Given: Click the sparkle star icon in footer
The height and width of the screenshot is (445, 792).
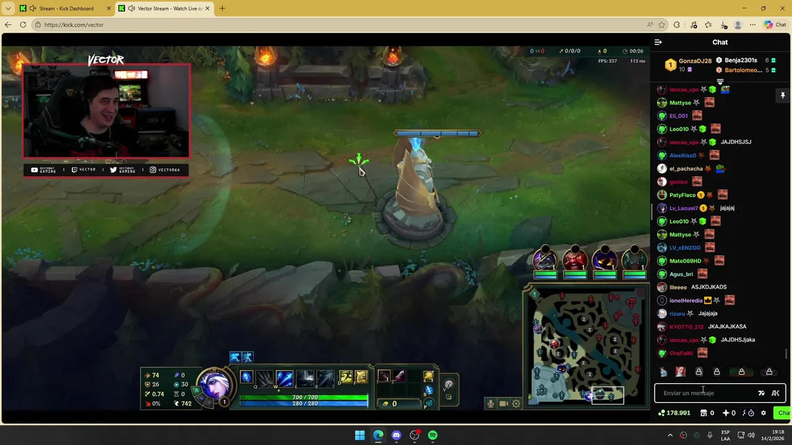Looking at the screenshot, I should pyautogui.click(x=726, y=413).
